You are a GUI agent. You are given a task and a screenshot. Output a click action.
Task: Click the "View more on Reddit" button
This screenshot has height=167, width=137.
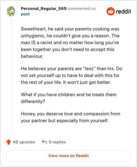click(68, 156)
